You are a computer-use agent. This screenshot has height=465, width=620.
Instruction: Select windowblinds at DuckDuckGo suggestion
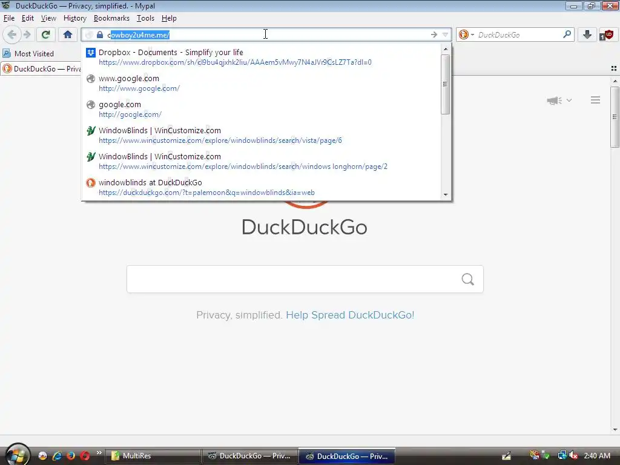261,188
